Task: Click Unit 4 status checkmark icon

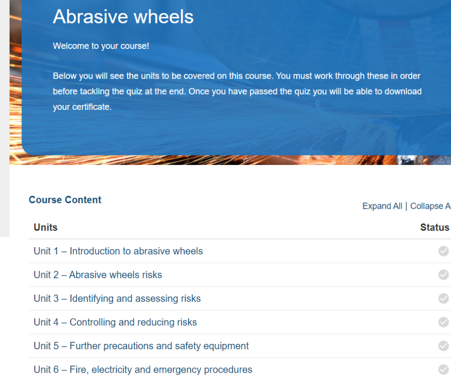Action: [x=443, y=322]
